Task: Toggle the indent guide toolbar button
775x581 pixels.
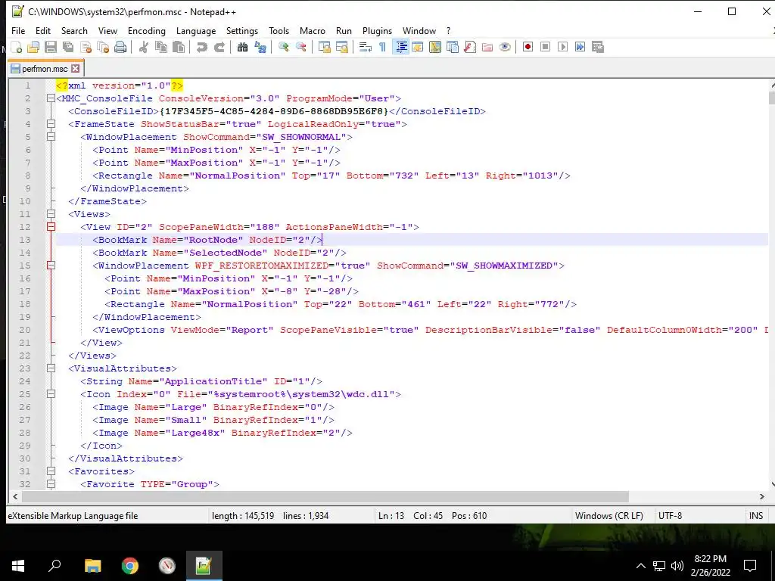Action: tap(401, 47)
